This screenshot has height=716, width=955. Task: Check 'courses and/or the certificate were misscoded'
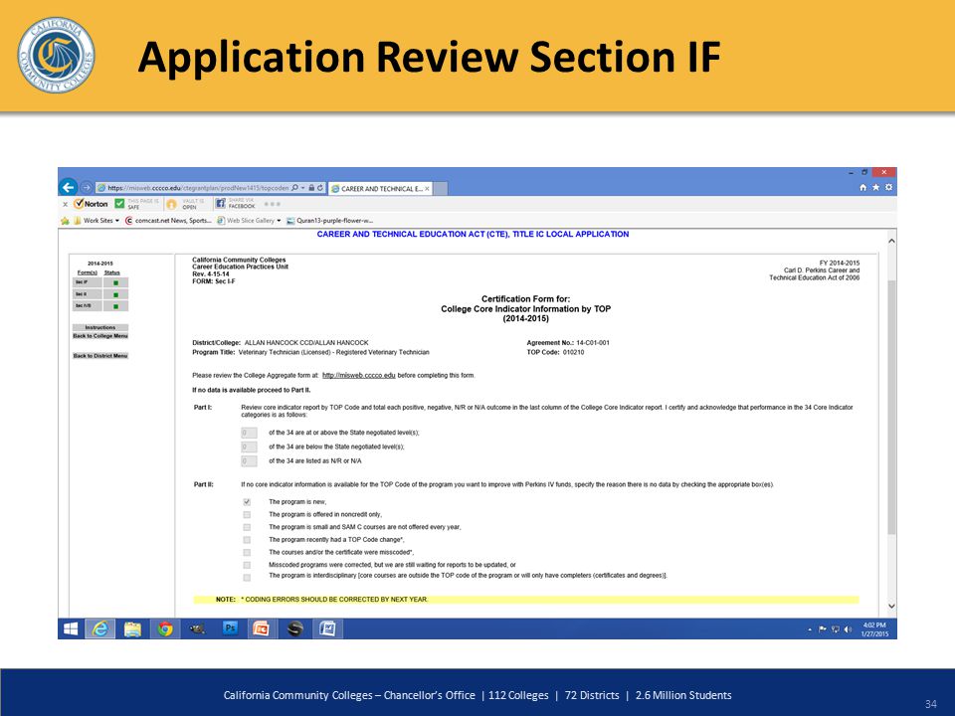247,553
